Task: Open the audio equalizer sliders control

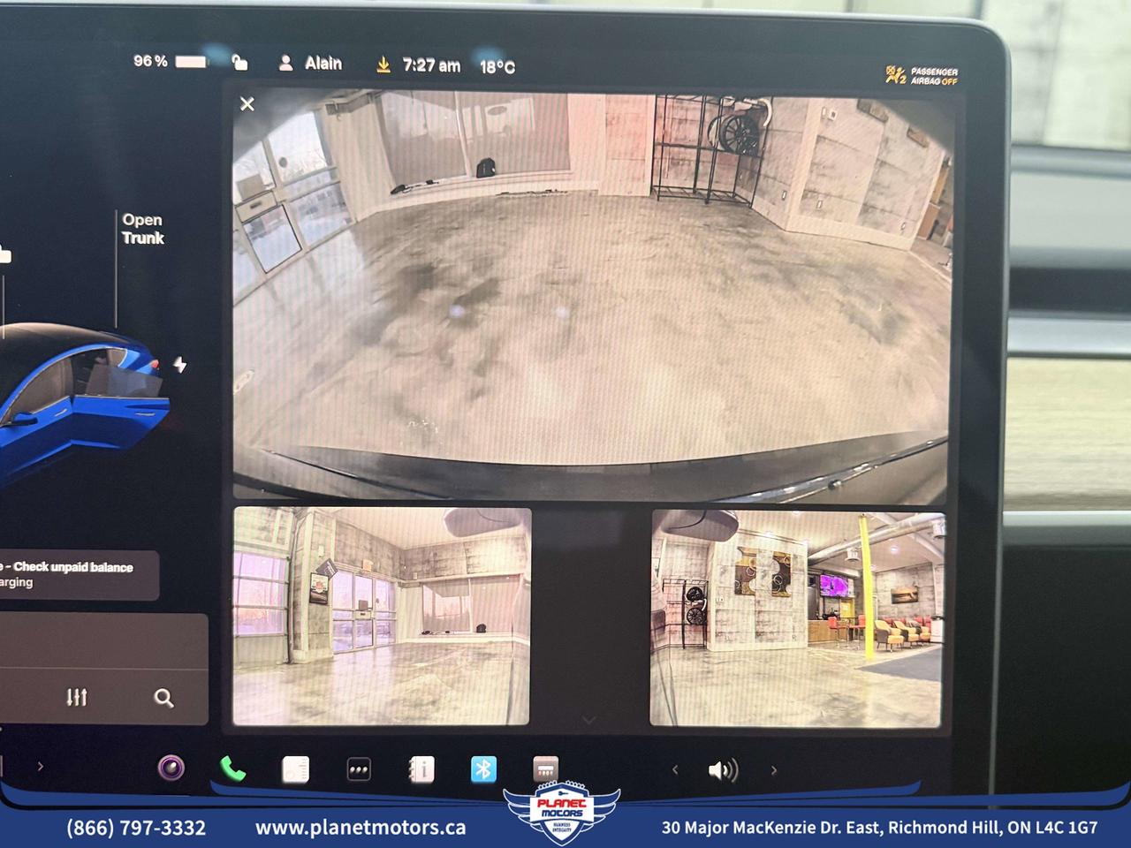Action: pos(77,697)
